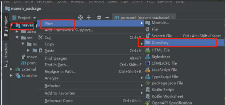225x105 pixels.
Task: Collapse the src folder arrow
Action: tap(17, 38)
